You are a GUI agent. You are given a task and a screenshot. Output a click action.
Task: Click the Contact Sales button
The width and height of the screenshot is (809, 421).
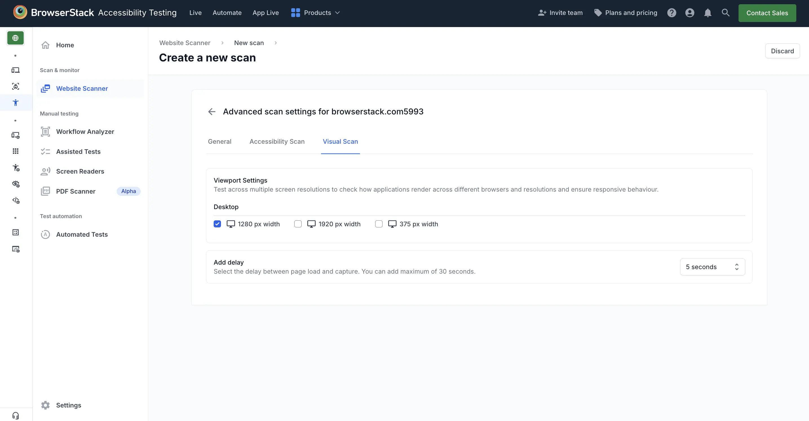click(767, 13)
